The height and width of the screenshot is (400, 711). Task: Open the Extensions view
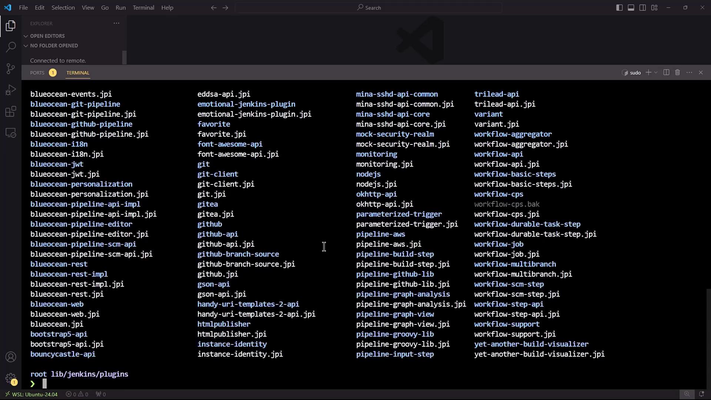coord(11,111)
